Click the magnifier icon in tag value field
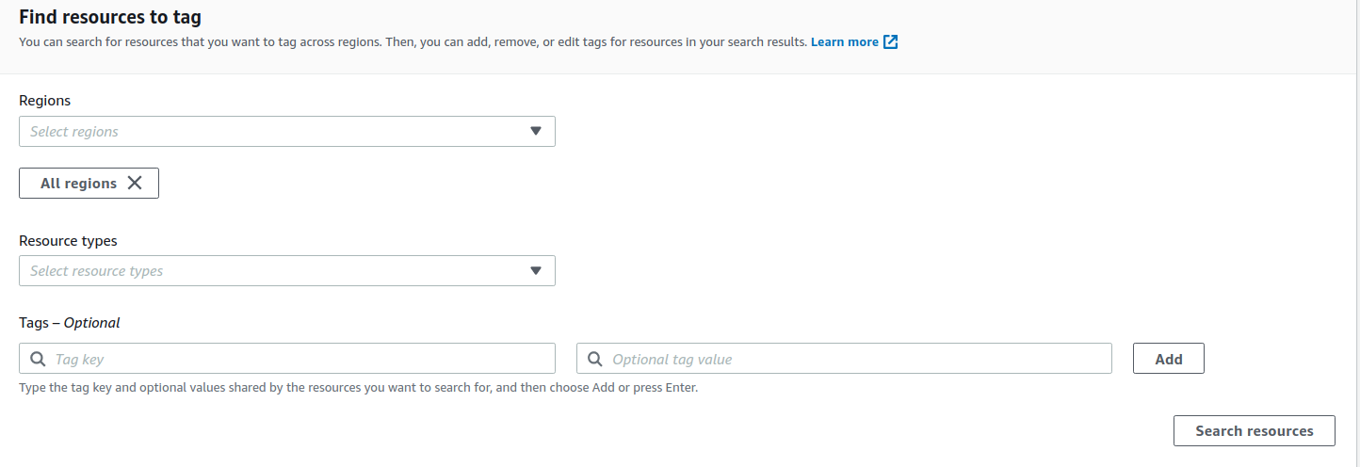 point(595,359)
